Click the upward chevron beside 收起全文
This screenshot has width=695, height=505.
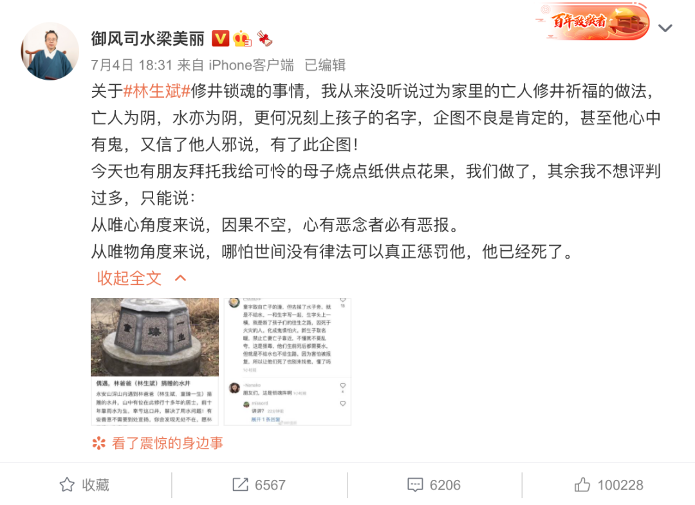tap(180, 278)
